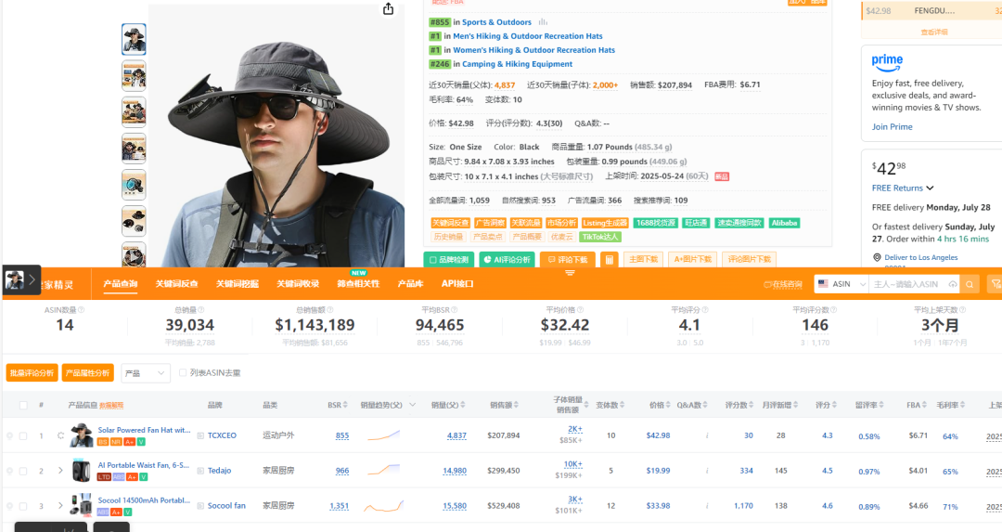This screenshot has height=532, width=1002.
Task: Switch to the 关键词挖掘 tab
Action: click(238, 284)
